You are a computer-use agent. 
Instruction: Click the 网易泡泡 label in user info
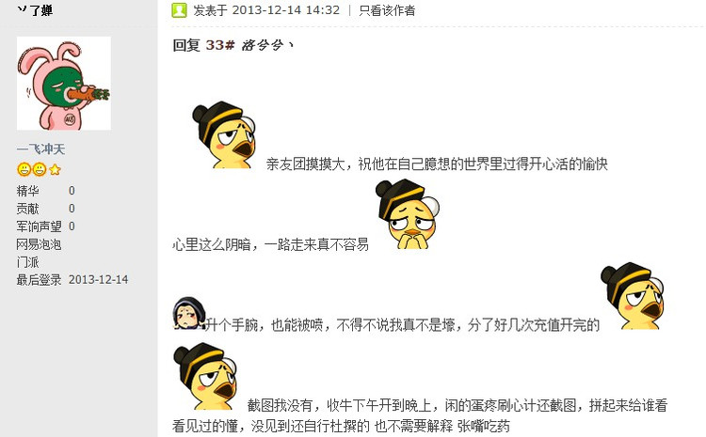pos(39,244)
